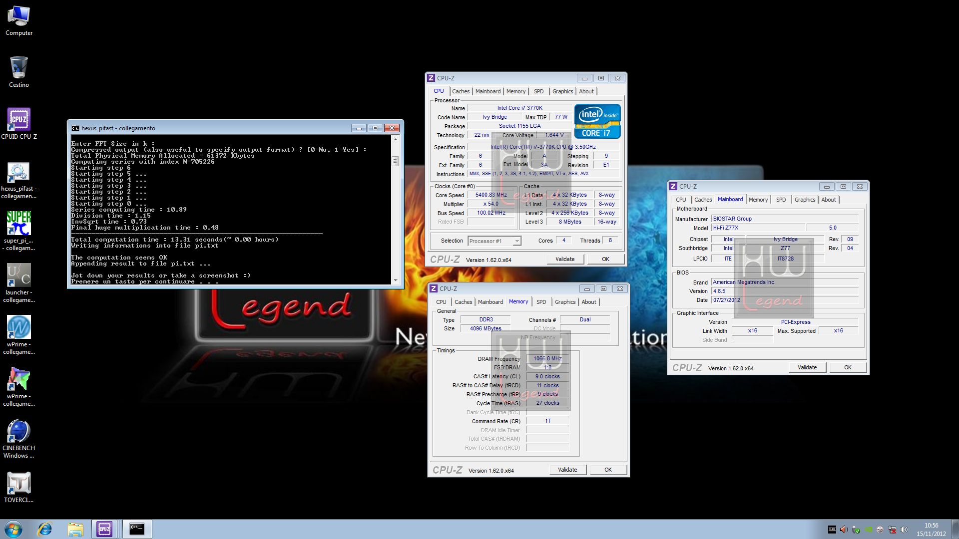Click the taskbar clock showing 10:56
Viewport: 959px width, 539px height.
[931, 530]
